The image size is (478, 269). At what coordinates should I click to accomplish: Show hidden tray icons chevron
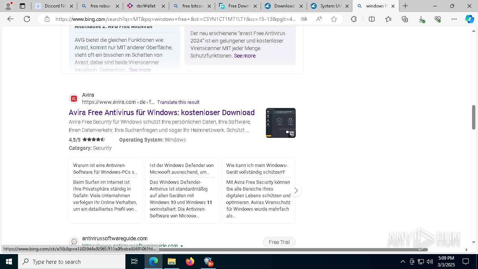click(403, 262)
